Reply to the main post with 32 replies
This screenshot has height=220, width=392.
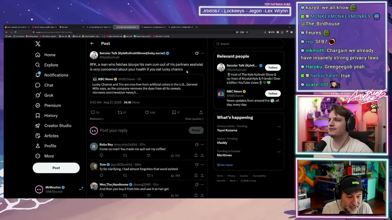pos(95,112)
